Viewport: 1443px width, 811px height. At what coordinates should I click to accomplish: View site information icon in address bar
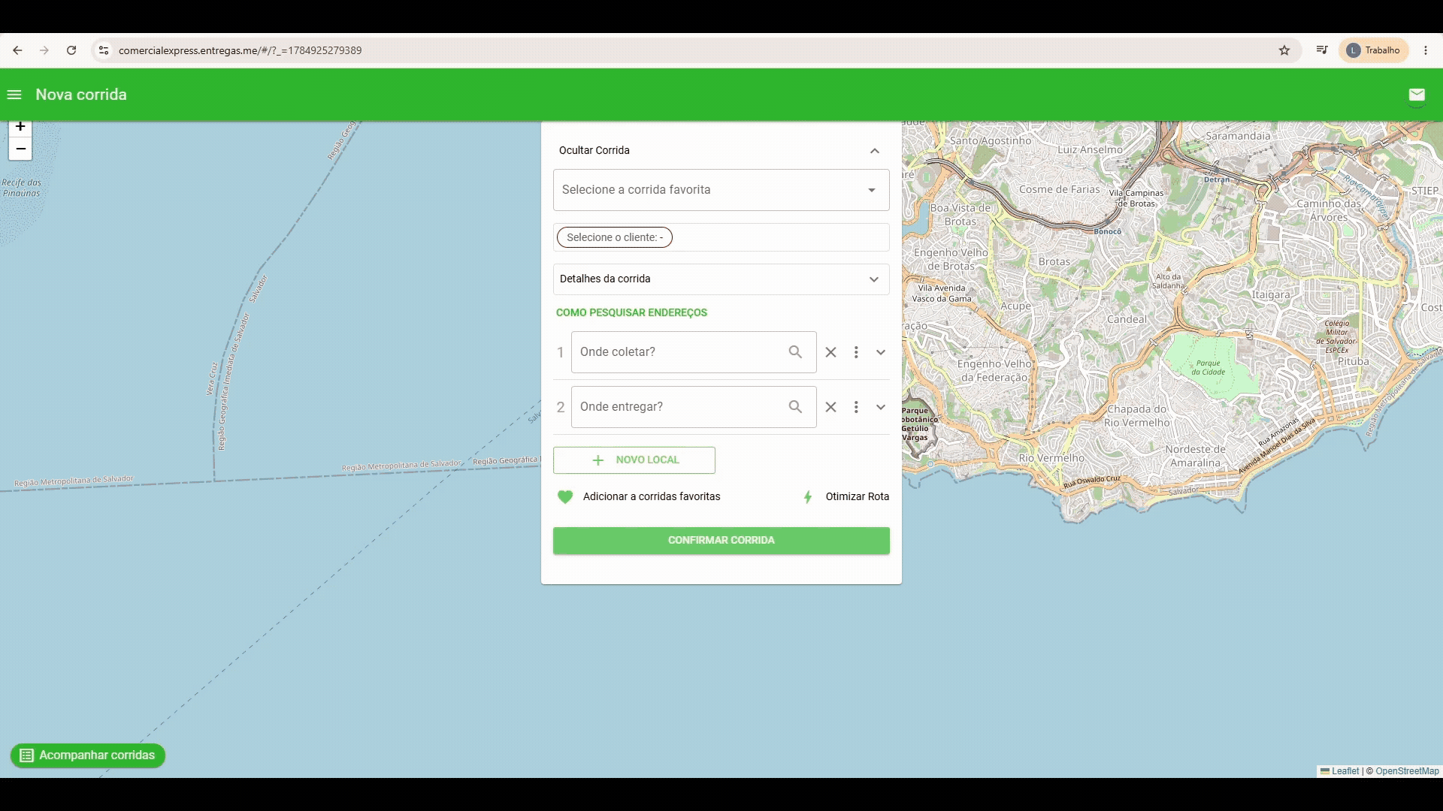[x=104, y=50]
